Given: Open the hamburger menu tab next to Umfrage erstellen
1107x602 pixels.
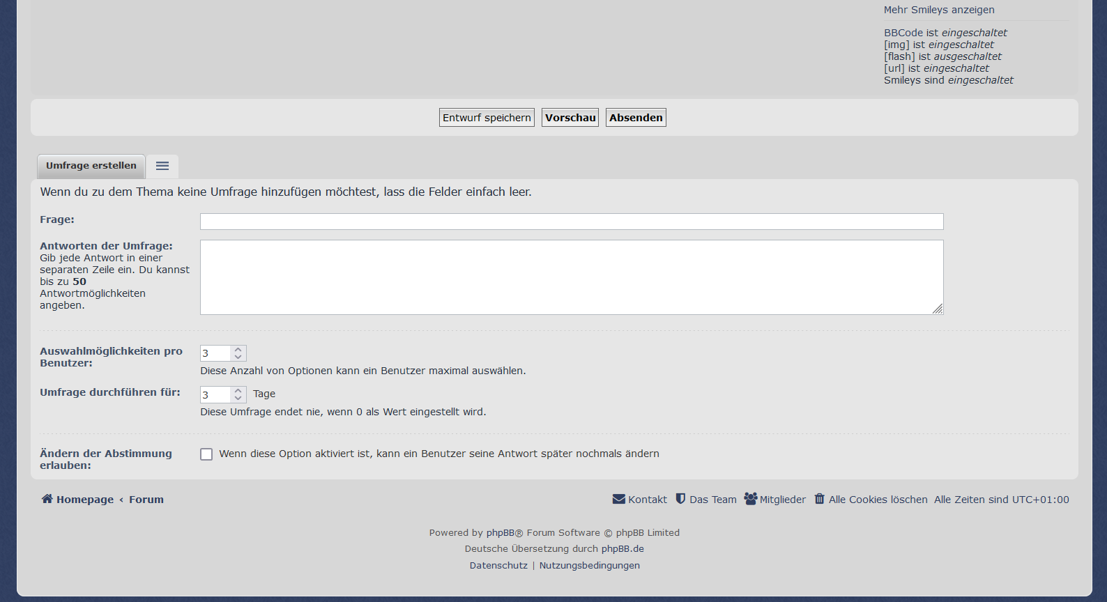Looking at the screenshot, I should (162, 166).
